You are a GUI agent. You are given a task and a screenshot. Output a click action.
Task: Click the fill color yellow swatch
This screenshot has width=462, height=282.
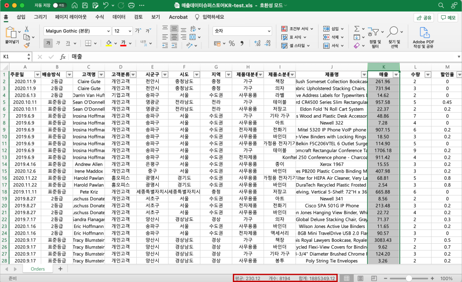pyautogui.click(x=109, y=43)
